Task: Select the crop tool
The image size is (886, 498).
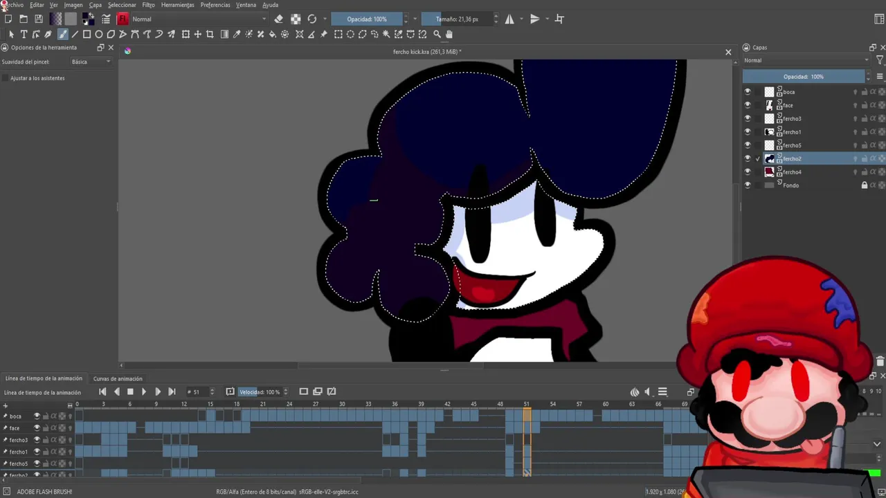Action: 210,34
